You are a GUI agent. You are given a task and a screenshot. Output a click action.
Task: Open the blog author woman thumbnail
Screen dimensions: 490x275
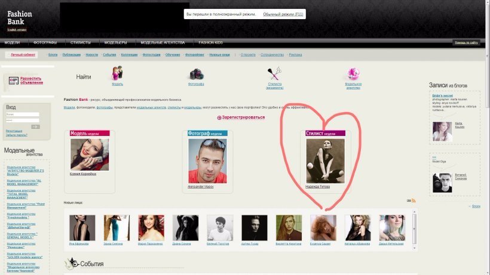pos(442,132)
